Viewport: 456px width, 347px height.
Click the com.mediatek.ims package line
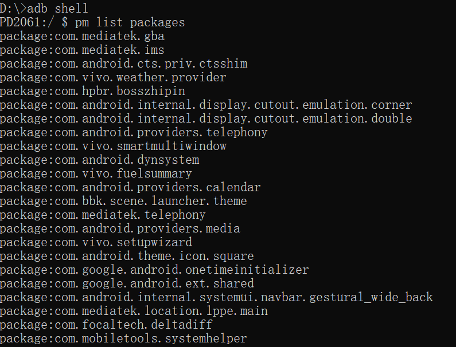[x=82, y=50]
